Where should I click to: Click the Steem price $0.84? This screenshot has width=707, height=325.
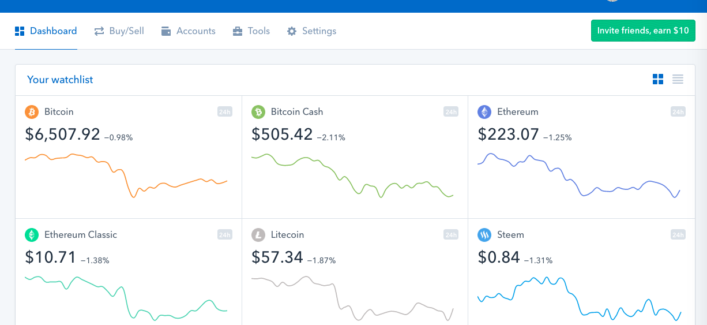[499, 257]
